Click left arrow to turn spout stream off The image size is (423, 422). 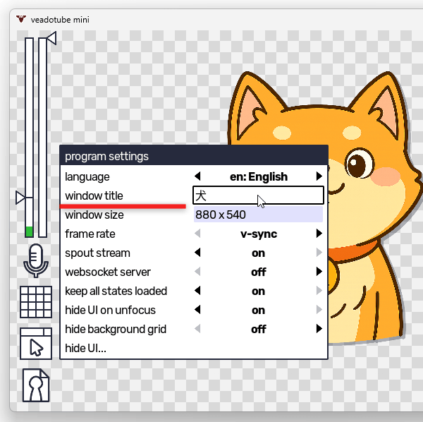tap(197, 253)
